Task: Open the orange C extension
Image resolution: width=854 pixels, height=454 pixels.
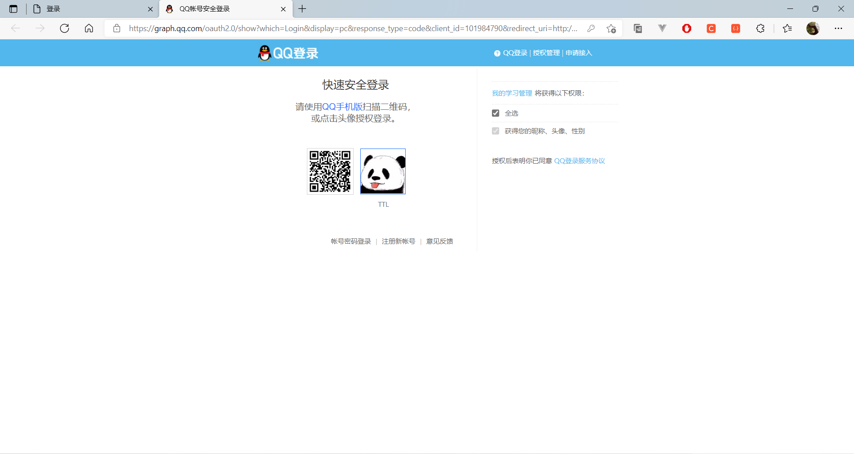Action: [x=711, y=28]
